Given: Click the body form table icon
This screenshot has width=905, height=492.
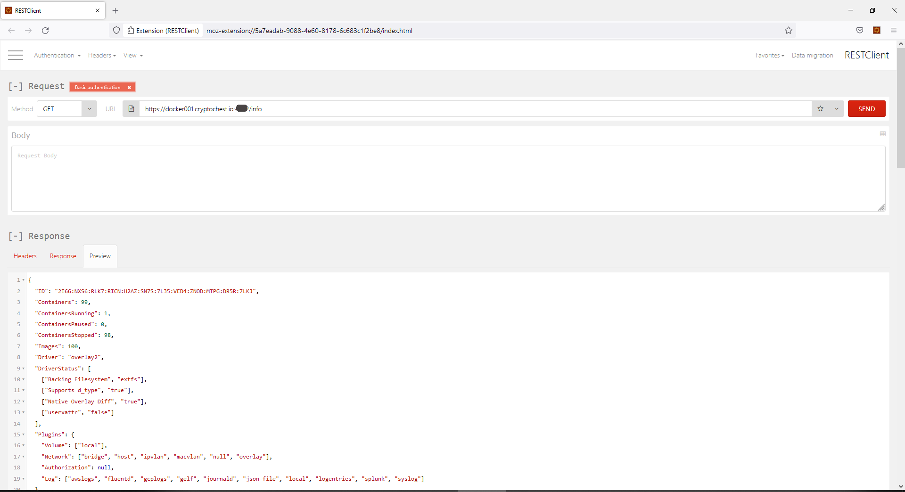Looking at the screenshot, I should (x=883, y=134).
